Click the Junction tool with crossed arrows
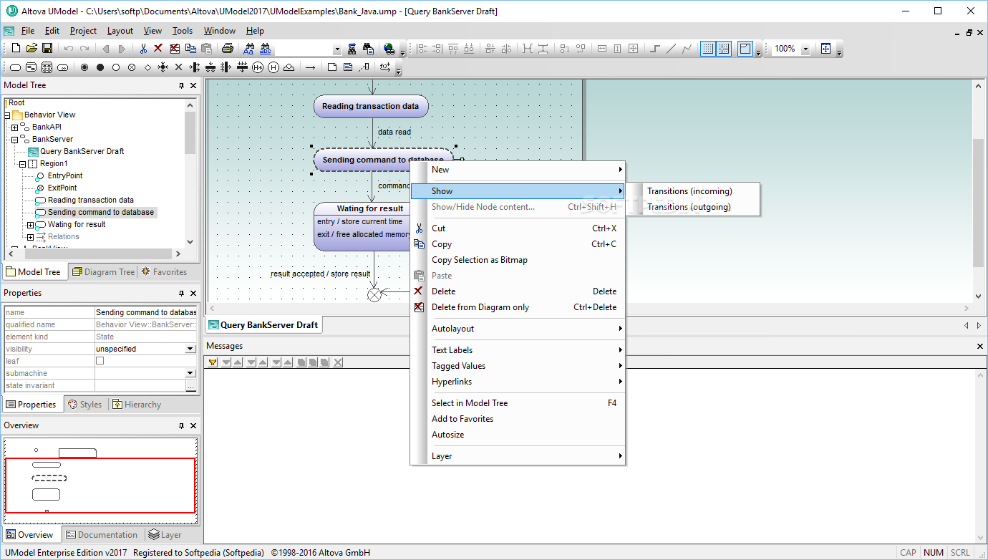 coord(163,67)
